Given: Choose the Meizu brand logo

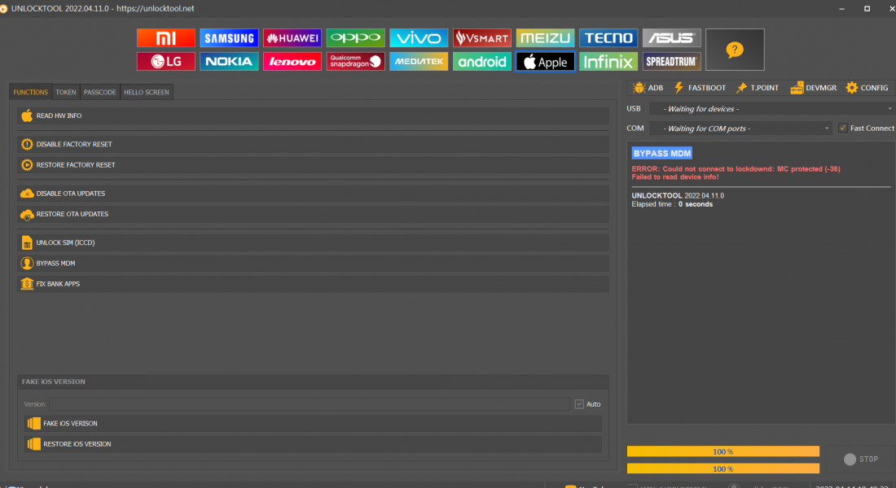Looking at the screenshot, I should click(x=545, y=37).
